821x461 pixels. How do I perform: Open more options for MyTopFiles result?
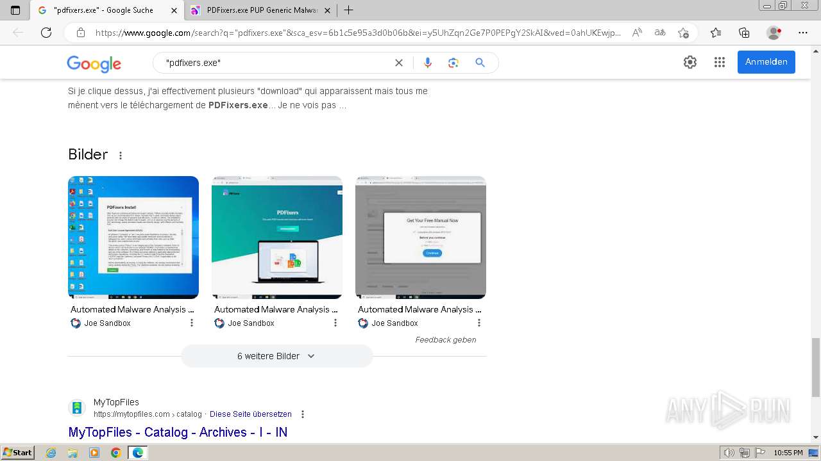pyautogui.click(x=303, y=414)
